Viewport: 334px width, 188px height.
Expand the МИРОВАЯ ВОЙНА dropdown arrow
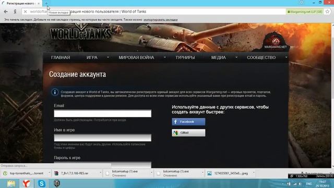coord(165,57)
